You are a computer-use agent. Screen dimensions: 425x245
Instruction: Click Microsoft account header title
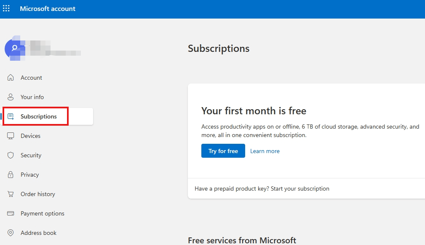tap(48, 8)
